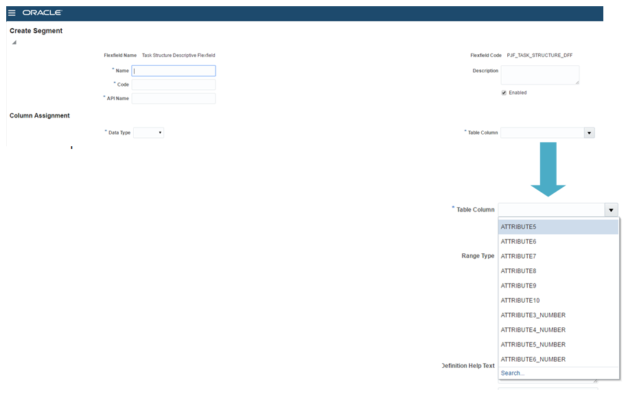This screenshot has height=394, width=639.
Task: Select the ATTRIBUTE8 option
Action: (x=558, y=271)
